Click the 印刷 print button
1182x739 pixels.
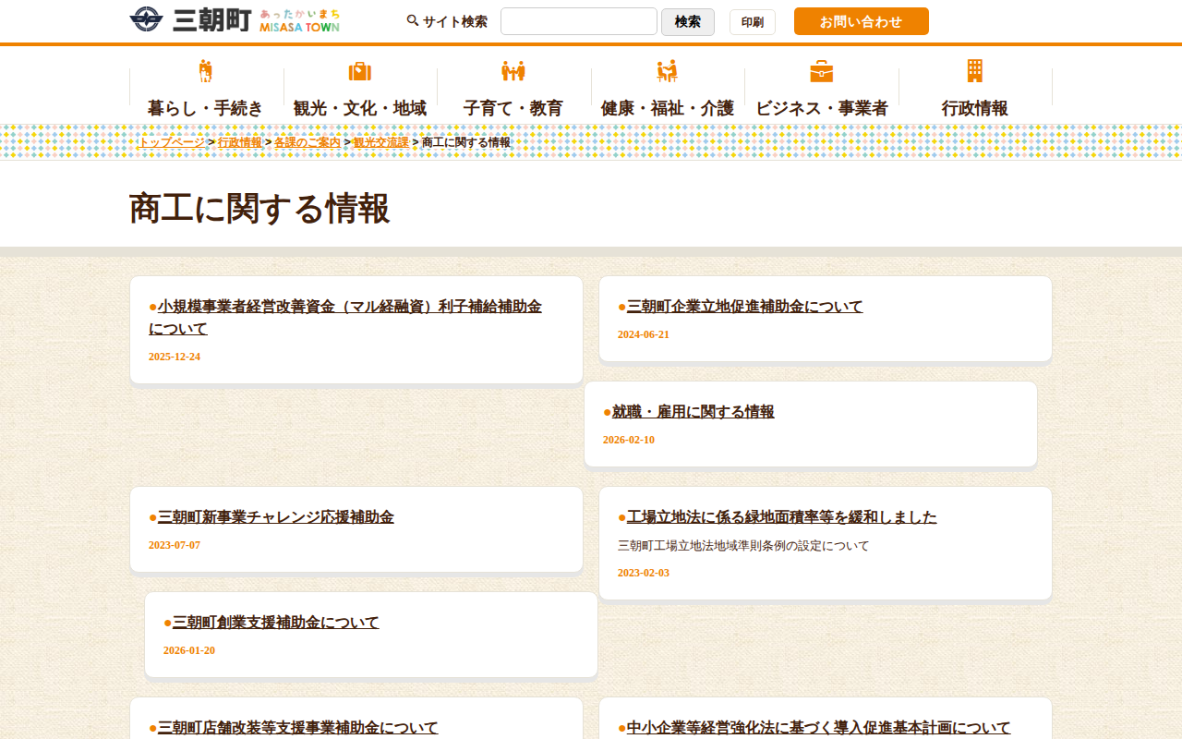click(x=753, y=22)
